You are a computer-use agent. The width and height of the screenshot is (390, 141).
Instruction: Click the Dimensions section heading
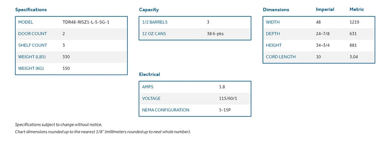pos(276,10)
